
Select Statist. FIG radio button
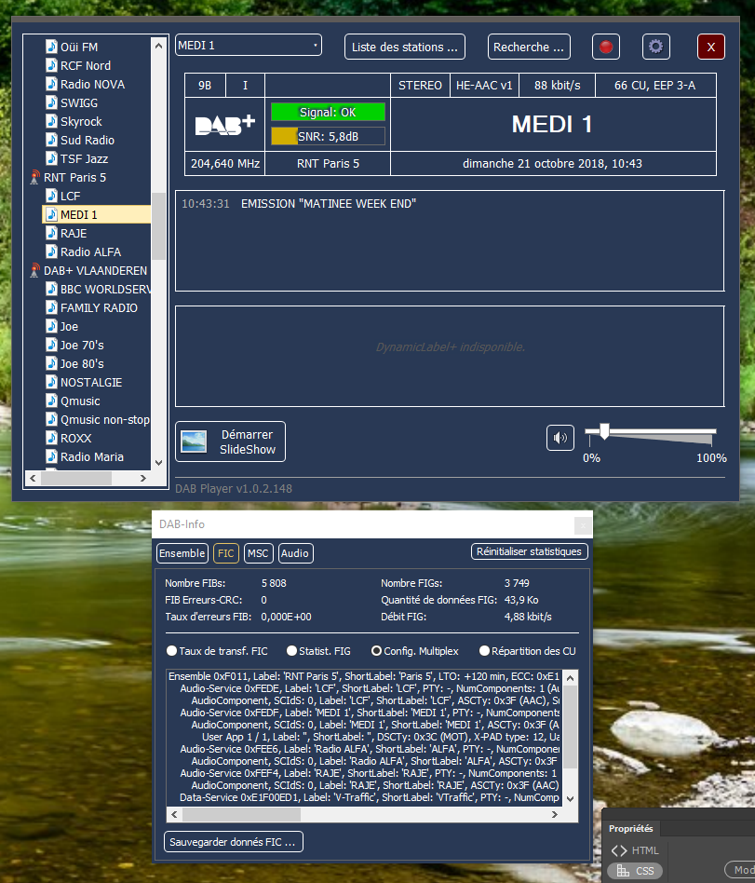291,650
